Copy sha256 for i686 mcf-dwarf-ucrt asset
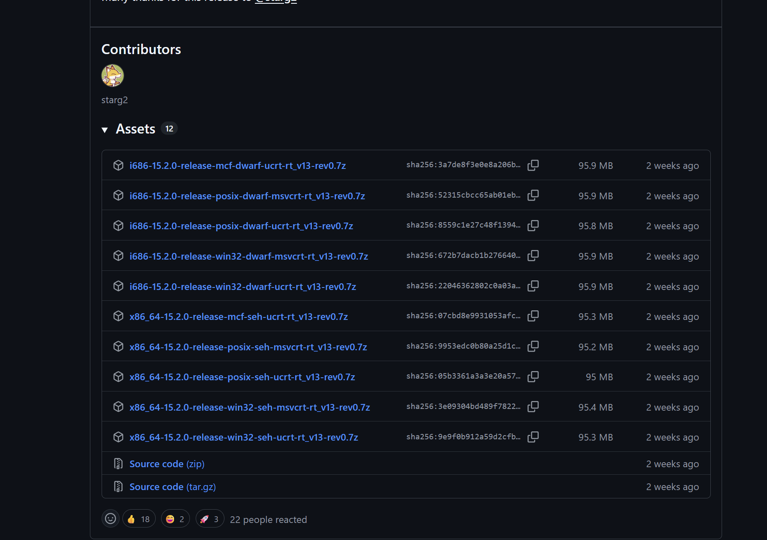Image resolution: width=767 pixels, height=540 pixels. tap(533, 165)
